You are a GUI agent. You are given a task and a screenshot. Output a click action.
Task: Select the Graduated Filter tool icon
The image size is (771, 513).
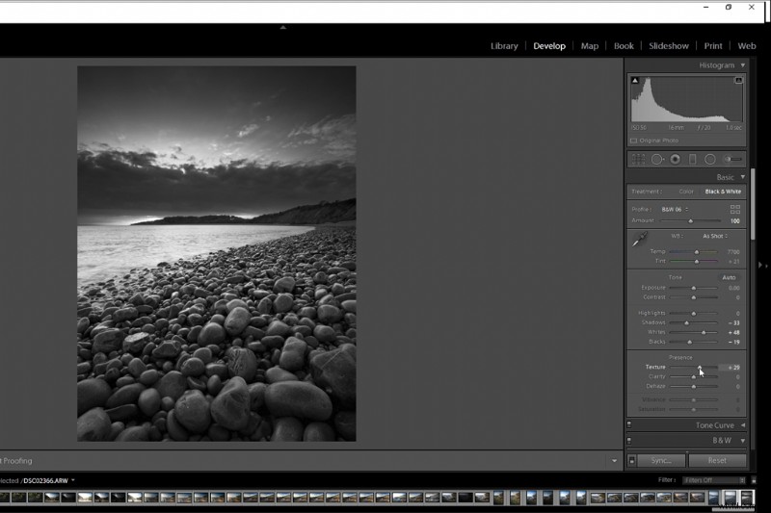(692, 159)
